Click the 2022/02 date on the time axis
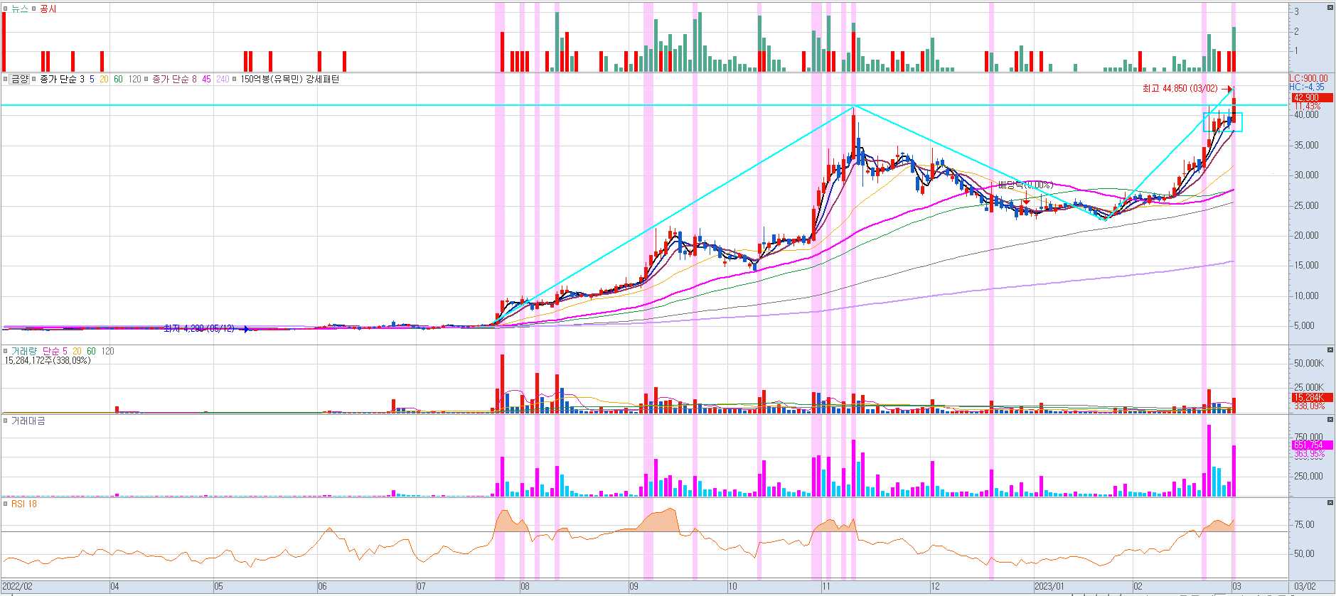This screenshot has height=596, width=1336. coord(18,587)
